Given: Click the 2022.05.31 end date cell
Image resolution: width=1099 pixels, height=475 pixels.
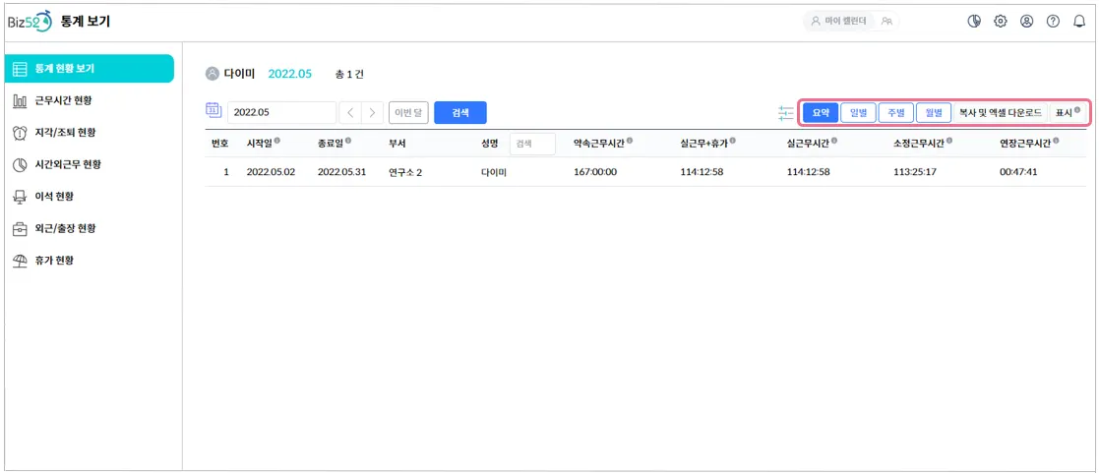Looking at the screenshot, I should (x=342, y=172).
